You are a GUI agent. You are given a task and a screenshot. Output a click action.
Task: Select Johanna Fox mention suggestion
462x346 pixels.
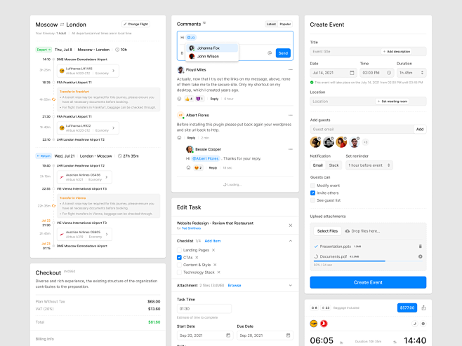pos(212,48)
